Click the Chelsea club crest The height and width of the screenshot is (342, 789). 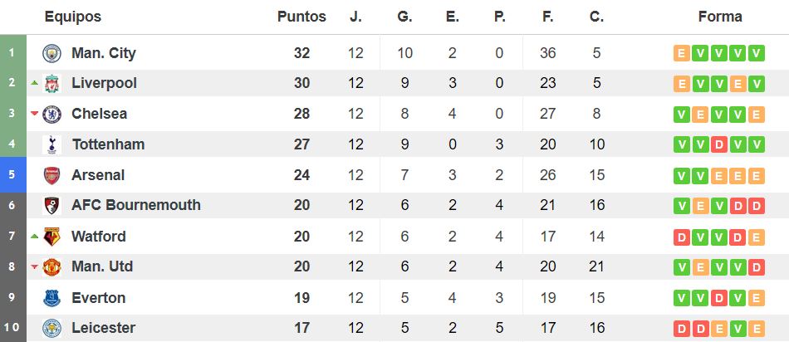point(51,115)
